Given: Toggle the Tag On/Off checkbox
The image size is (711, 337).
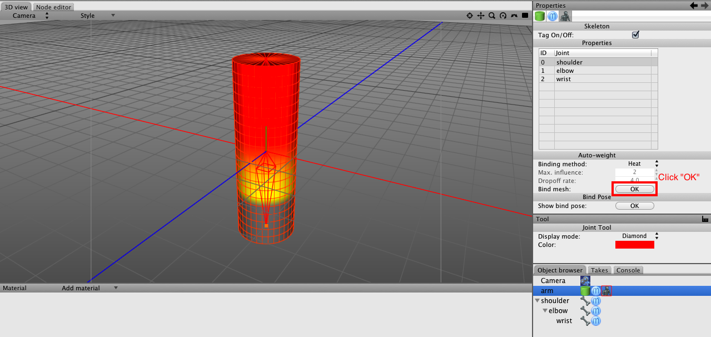Looking at the screenshot, I should 635,34.
